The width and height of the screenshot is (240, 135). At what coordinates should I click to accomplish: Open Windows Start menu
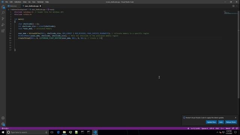click(x=3, y=132)
